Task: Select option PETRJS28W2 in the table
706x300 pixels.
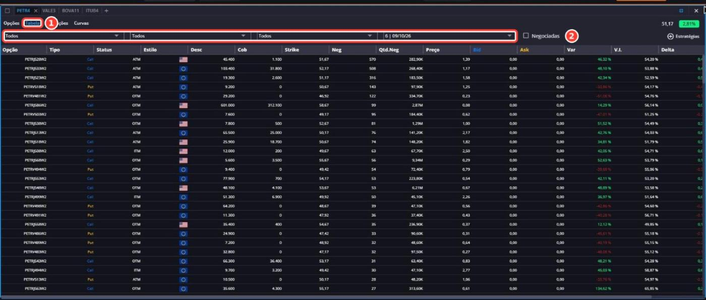Action: [36, 59]
